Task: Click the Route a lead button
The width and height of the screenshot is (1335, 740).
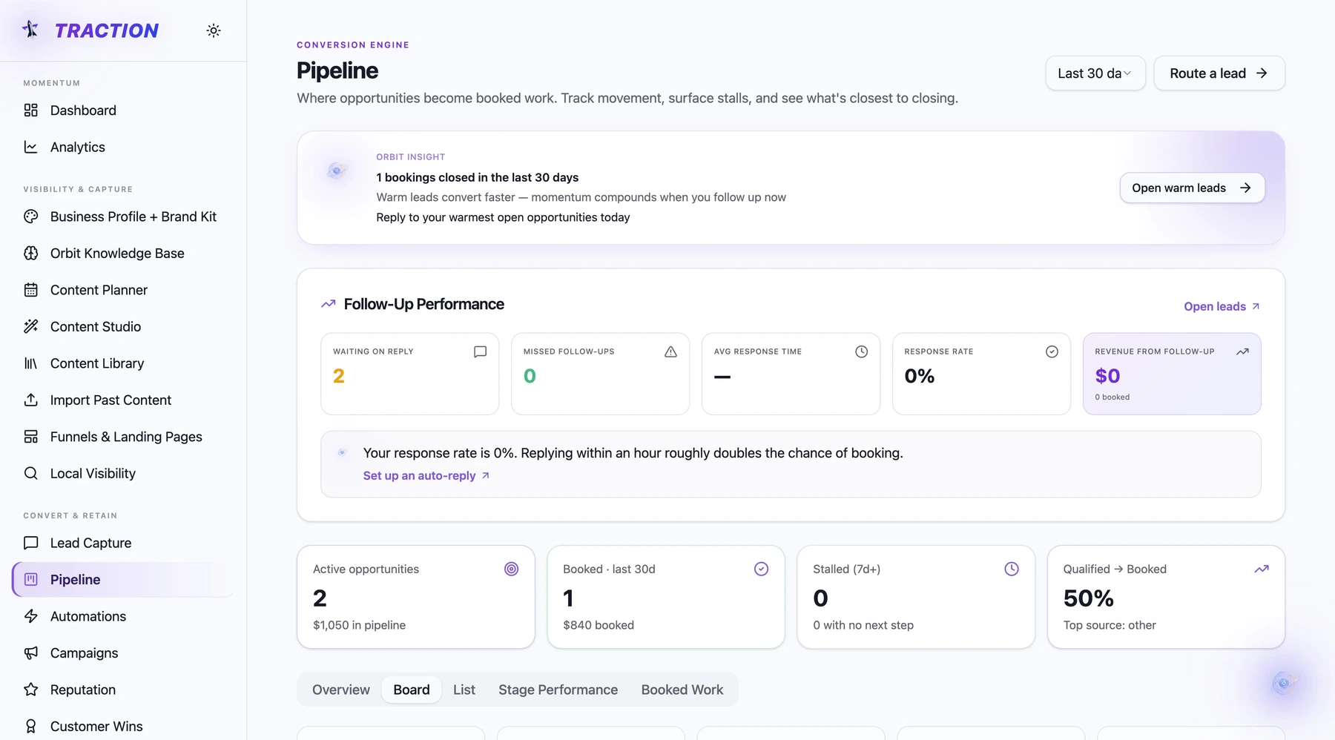Action: (x=1219, y=73)
